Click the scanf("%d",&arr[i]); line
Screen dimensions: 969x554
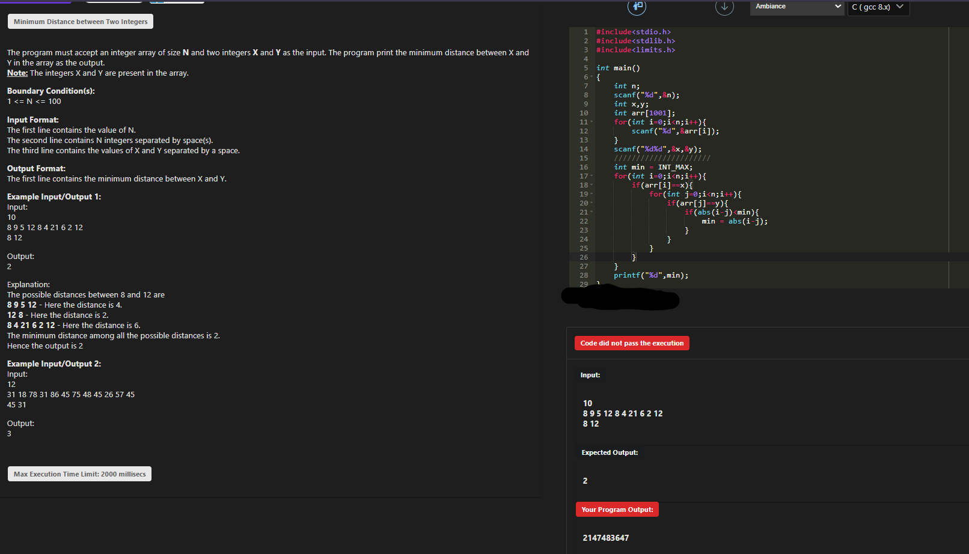click(675, 131)
